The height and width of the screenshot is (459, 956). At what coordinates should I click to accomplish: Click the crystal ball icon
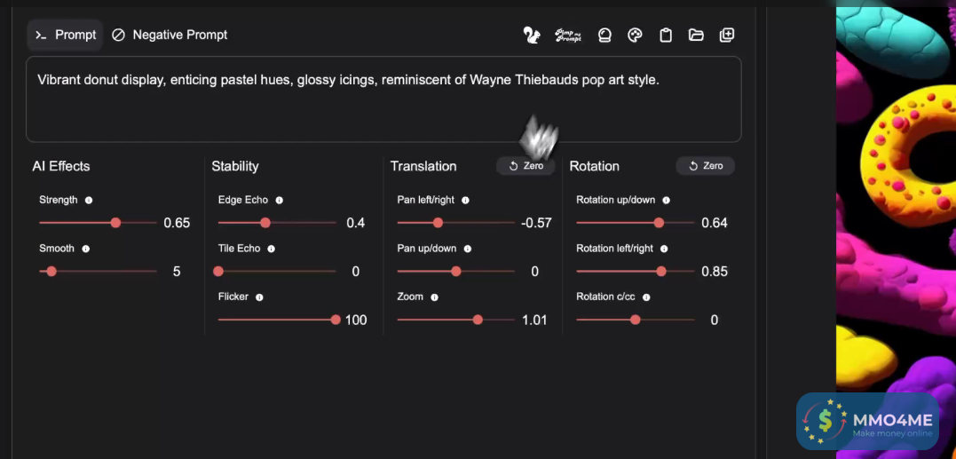click(605, 35)
